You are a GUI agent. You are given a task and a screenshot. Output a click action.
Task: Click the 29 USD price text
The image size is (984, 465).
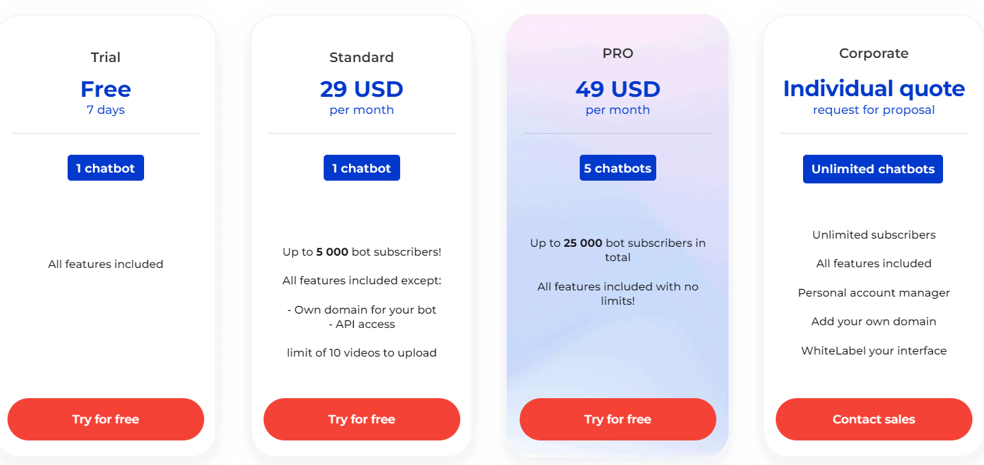(362, 89)
